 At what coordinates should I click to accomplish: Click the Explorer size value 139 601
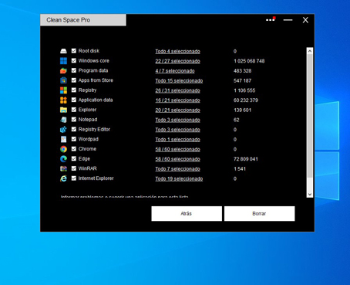[242, 110]
